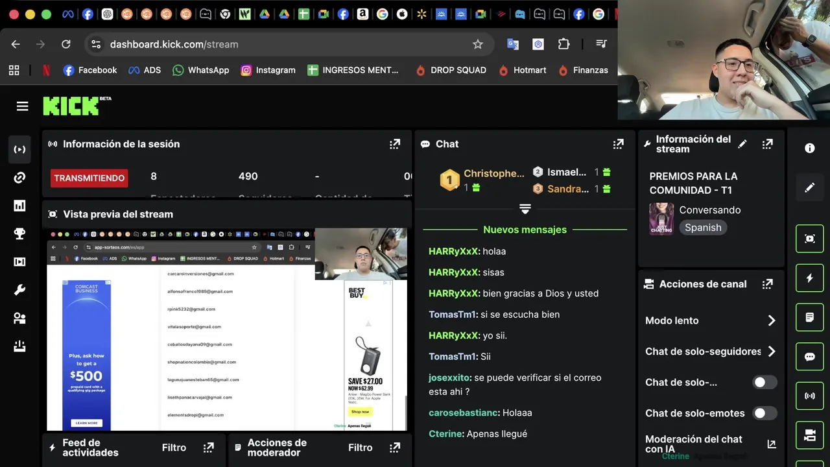Open the Facebook bookmark

pyautogui.click(x=90, y=70)
